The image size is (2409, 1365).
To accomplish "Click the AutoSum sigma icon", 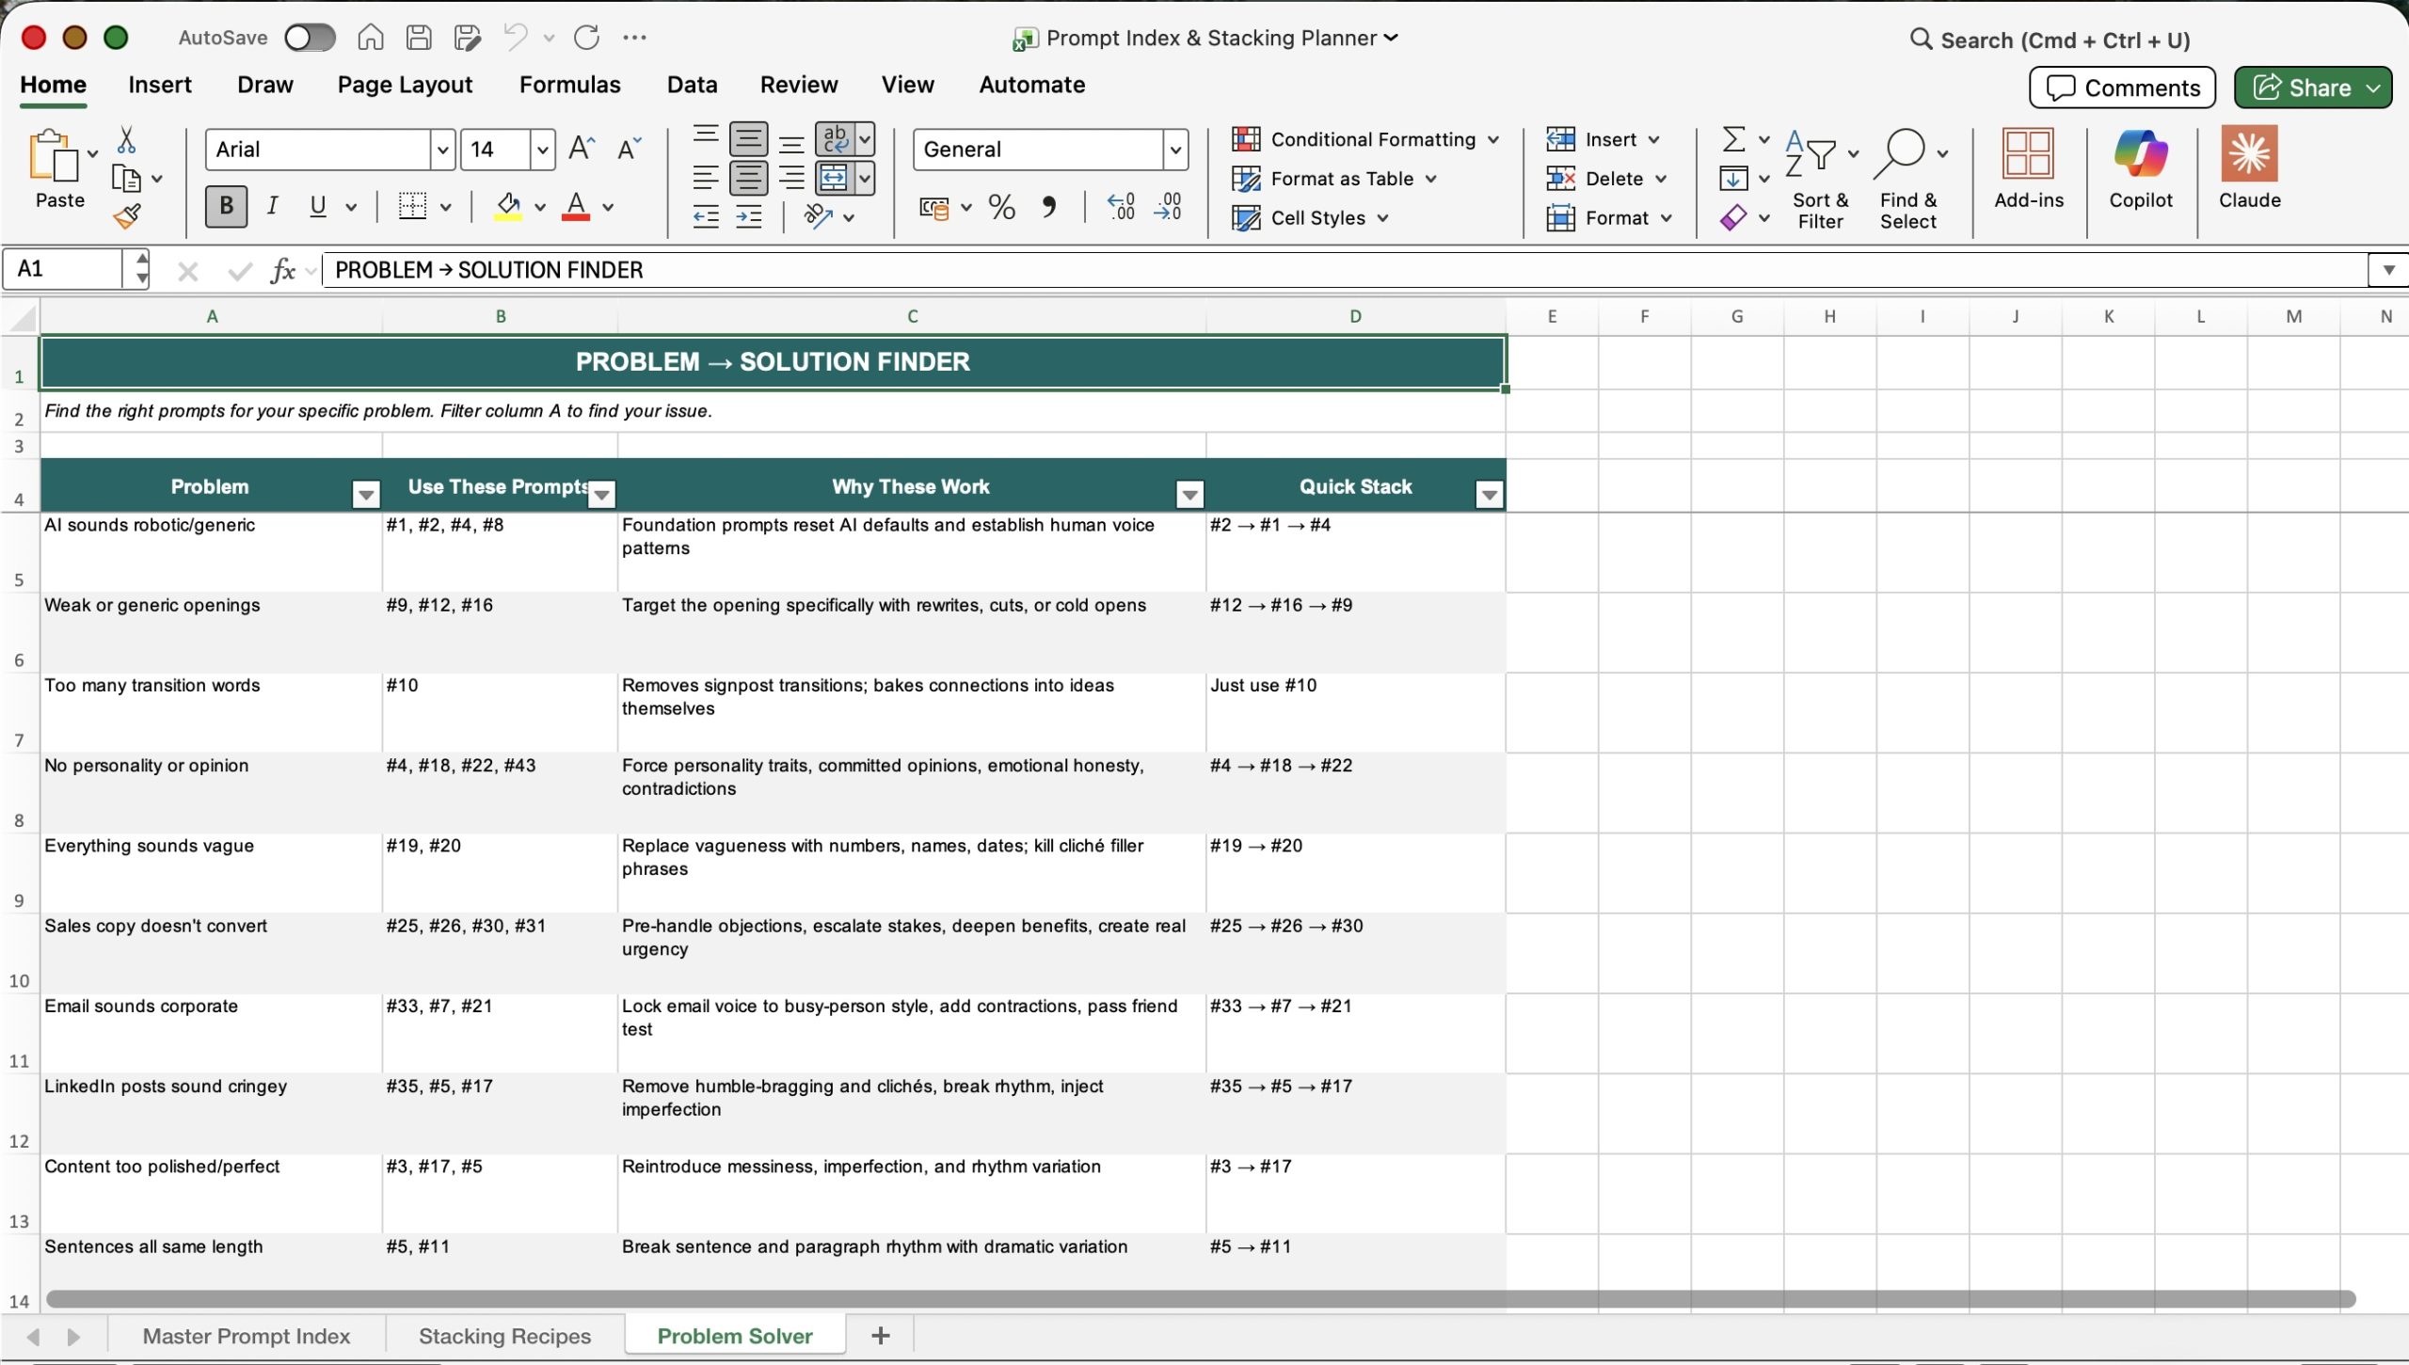I will [1733, 139].
